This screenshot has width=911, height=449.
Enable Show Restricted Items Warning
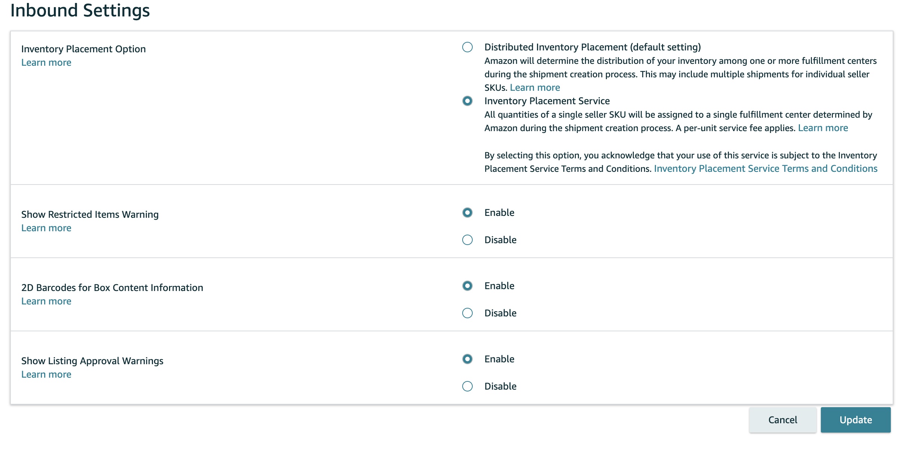[x=467, y=213]
